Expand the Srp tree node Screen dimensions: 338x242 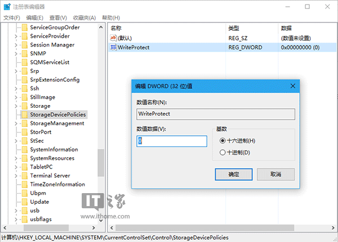coord(16,71)
